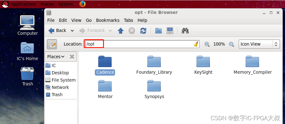Image resolution: width=285 pixels, height=124 pixels.
Task: Reset zoom via the 100% label
Action: 219,44
